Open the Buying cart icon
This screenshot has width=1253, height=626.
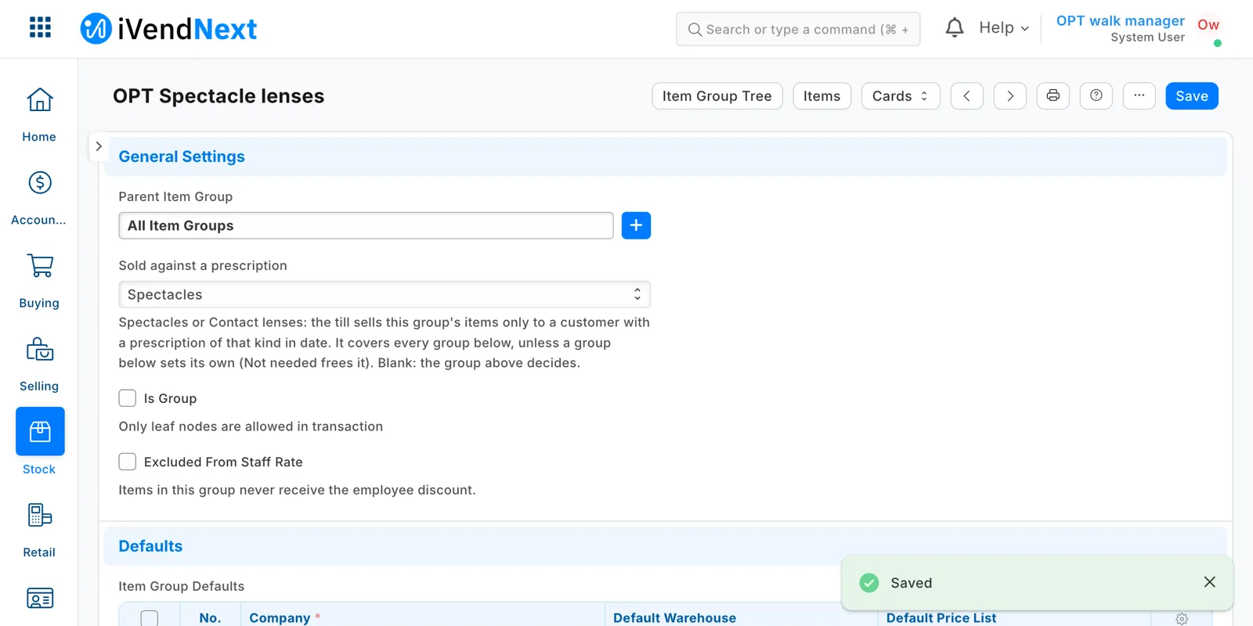tap(40, 266)
